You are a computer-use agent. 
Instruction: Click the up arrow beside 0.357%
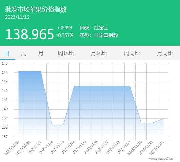pos(57,35)
